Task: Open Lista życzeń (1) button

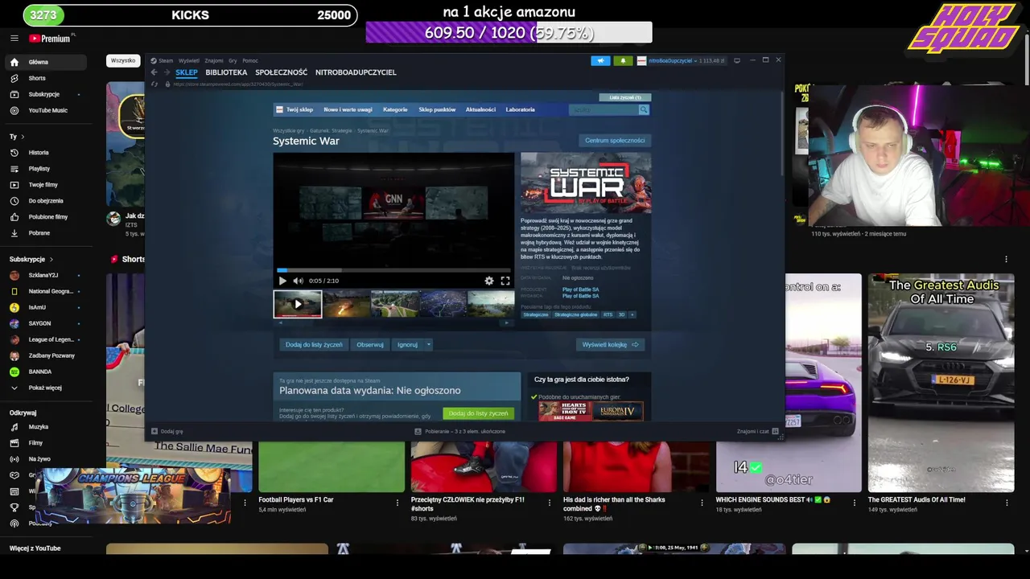Action: (x=624, y=97)
